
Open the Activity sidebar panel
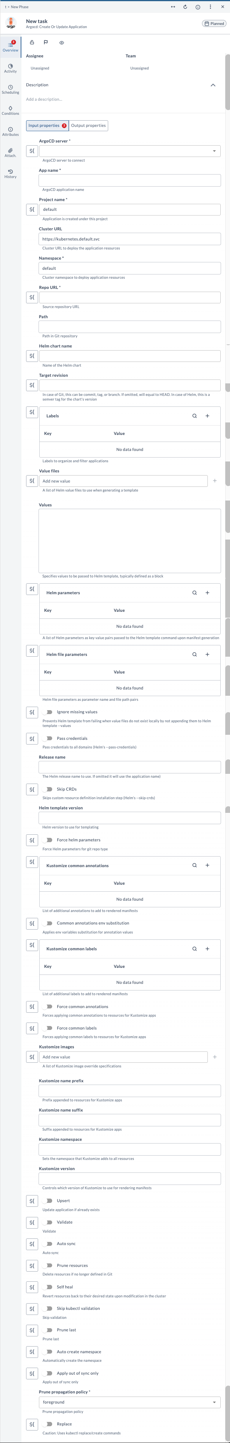tap(10, 68)
